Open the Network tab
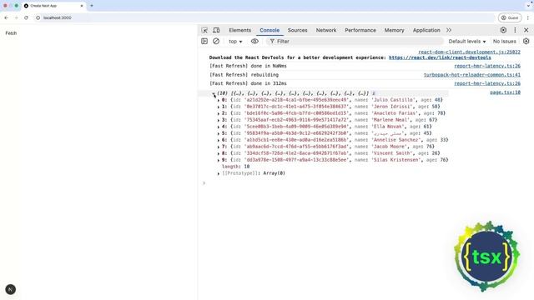This screenshot has height=300, width=534. (326, 30)
